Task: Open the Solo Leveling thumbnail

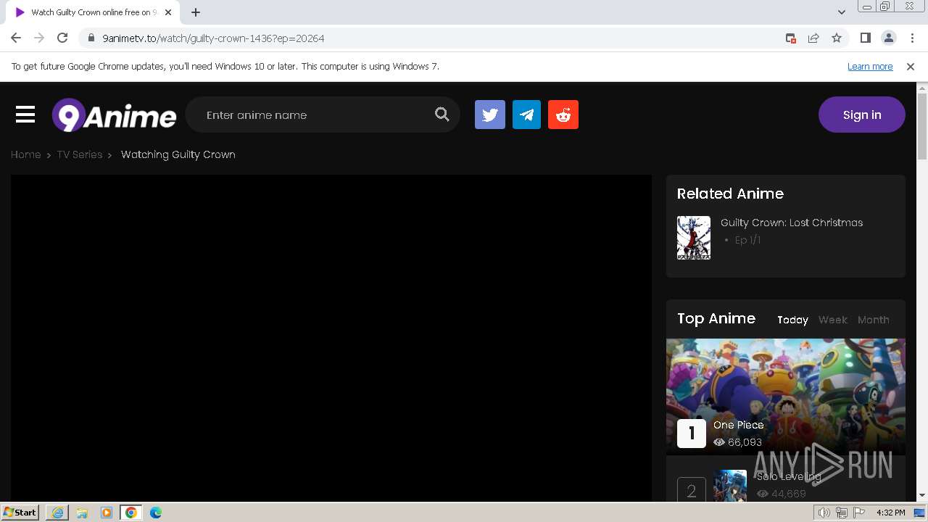Action: tap(730, 485)
